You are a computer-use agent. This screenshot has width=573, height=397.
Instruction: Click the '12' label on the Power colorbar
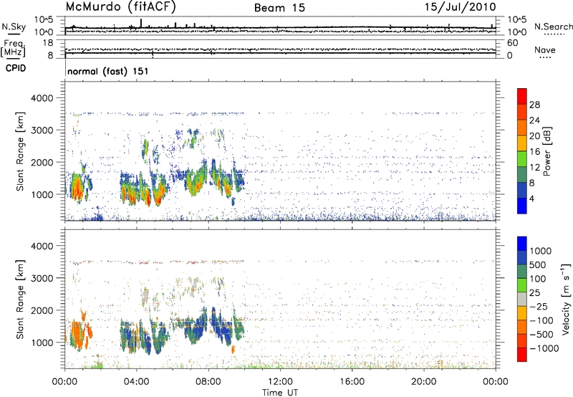534,168
